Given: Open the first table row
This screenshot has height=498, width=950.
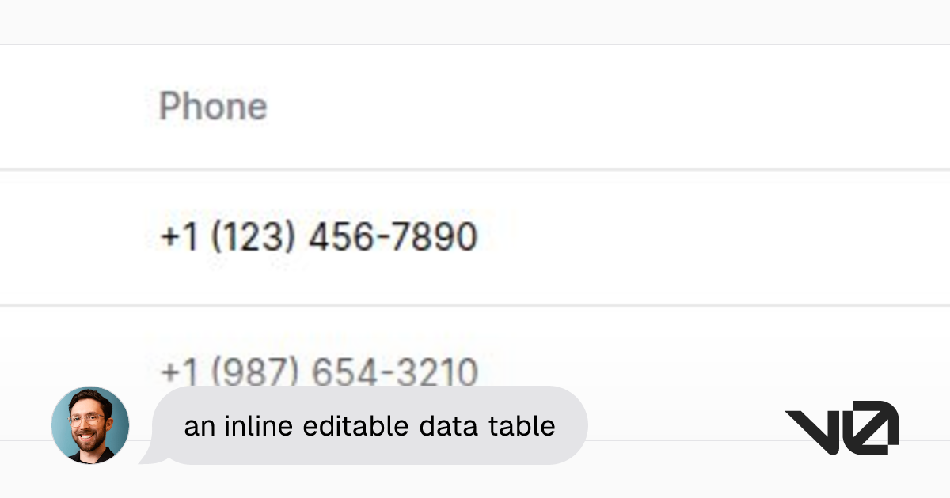Looking at the screenshot, I should click(475, 236).
